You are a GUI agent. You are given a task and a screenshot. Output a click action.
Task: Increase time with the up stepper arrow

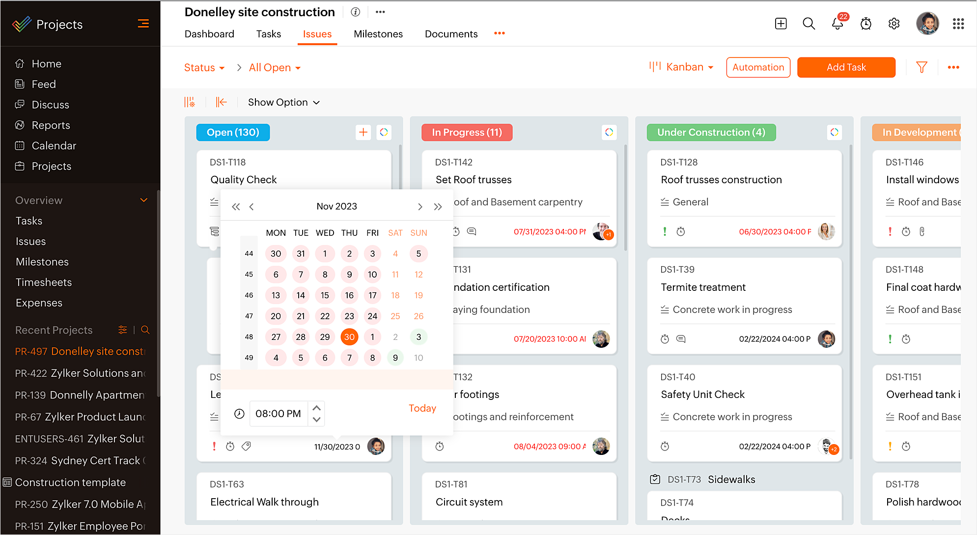click(316, 408)
